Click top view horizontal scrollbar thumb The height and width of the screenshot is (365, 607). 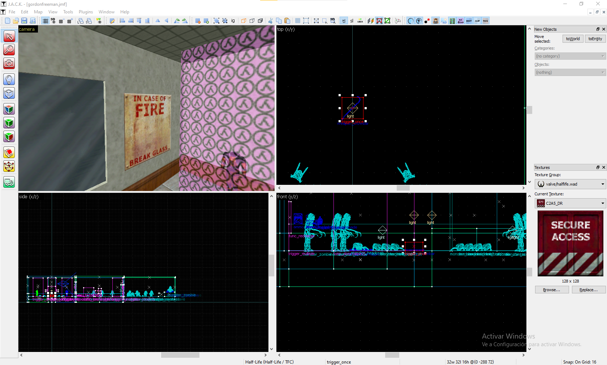(x=403, y=188)
